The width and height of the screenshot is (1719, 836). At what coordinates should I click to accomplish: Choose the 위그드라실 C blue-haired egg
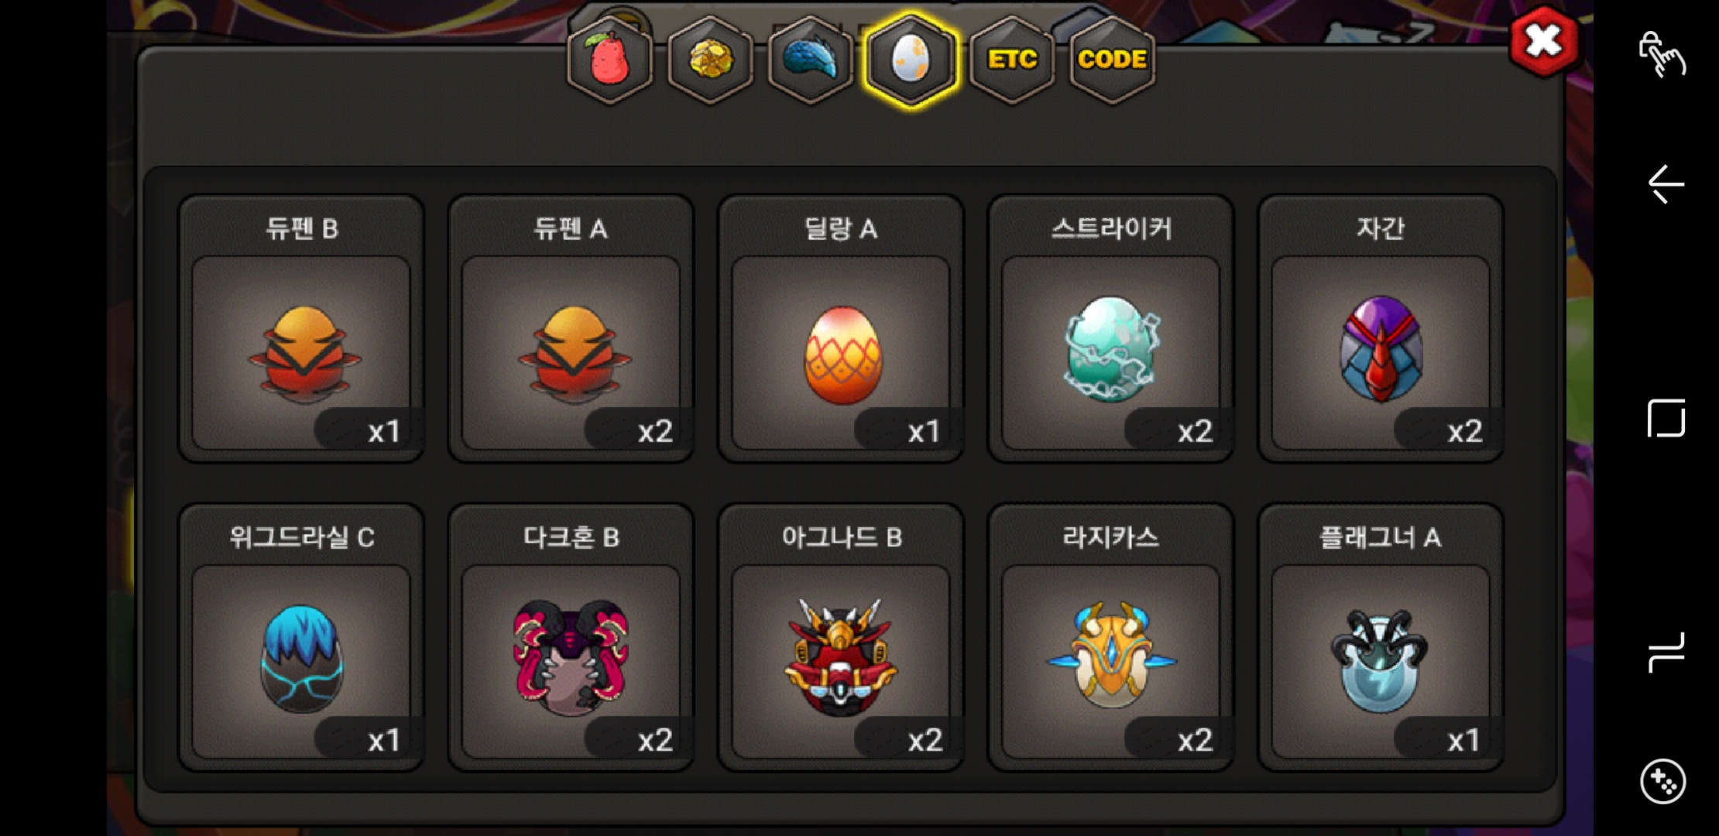pyautogui.click(x=301, y=637)
